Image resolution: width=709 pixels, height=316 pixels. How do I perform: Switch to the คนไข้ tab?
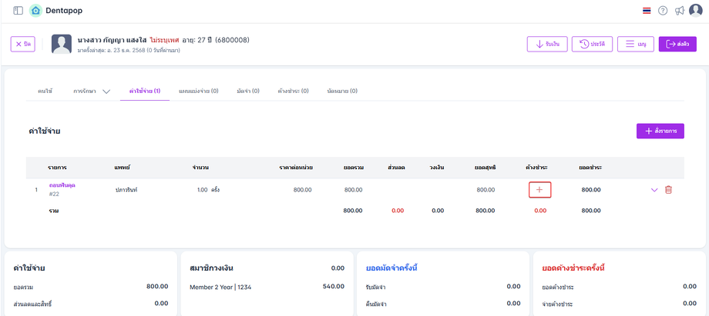[x=45, y=91]
